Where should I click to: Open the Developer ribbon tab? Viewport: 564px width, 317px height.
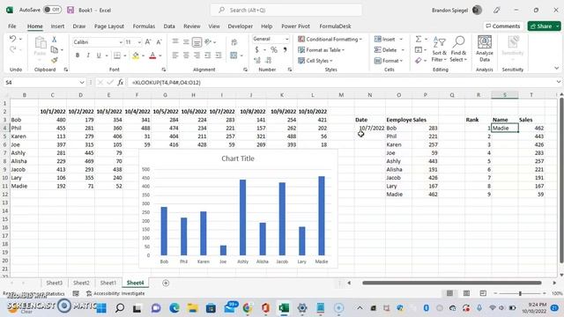point(241,26)
